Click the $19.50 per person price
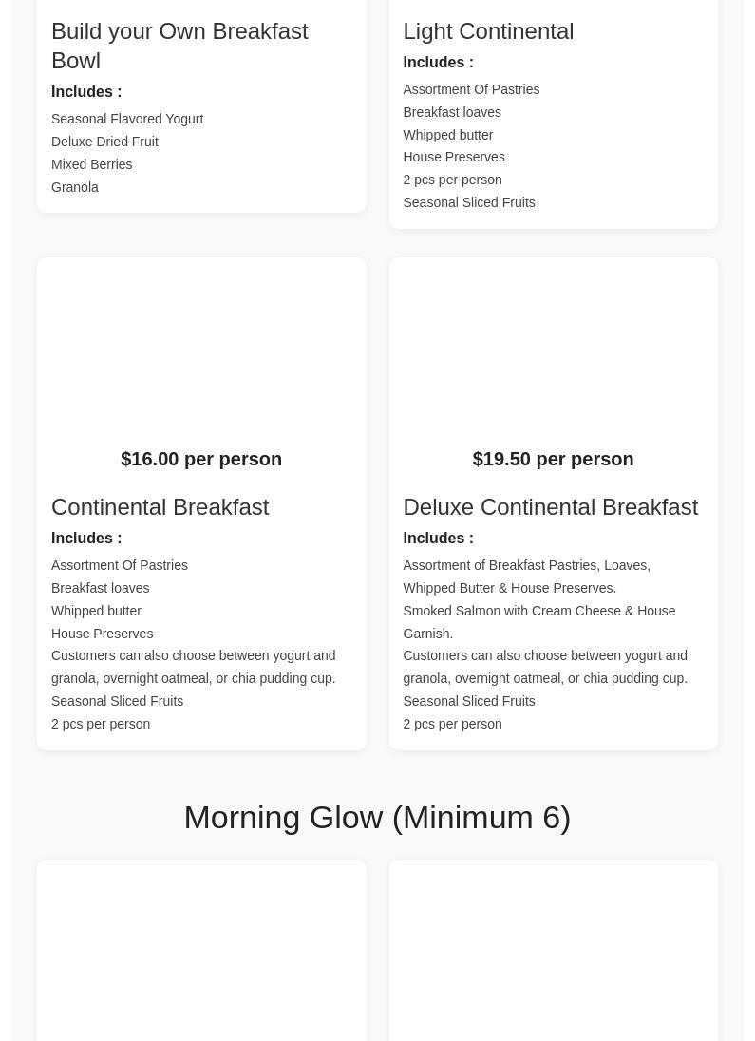 pyautogui.click(x=553, y=459)
